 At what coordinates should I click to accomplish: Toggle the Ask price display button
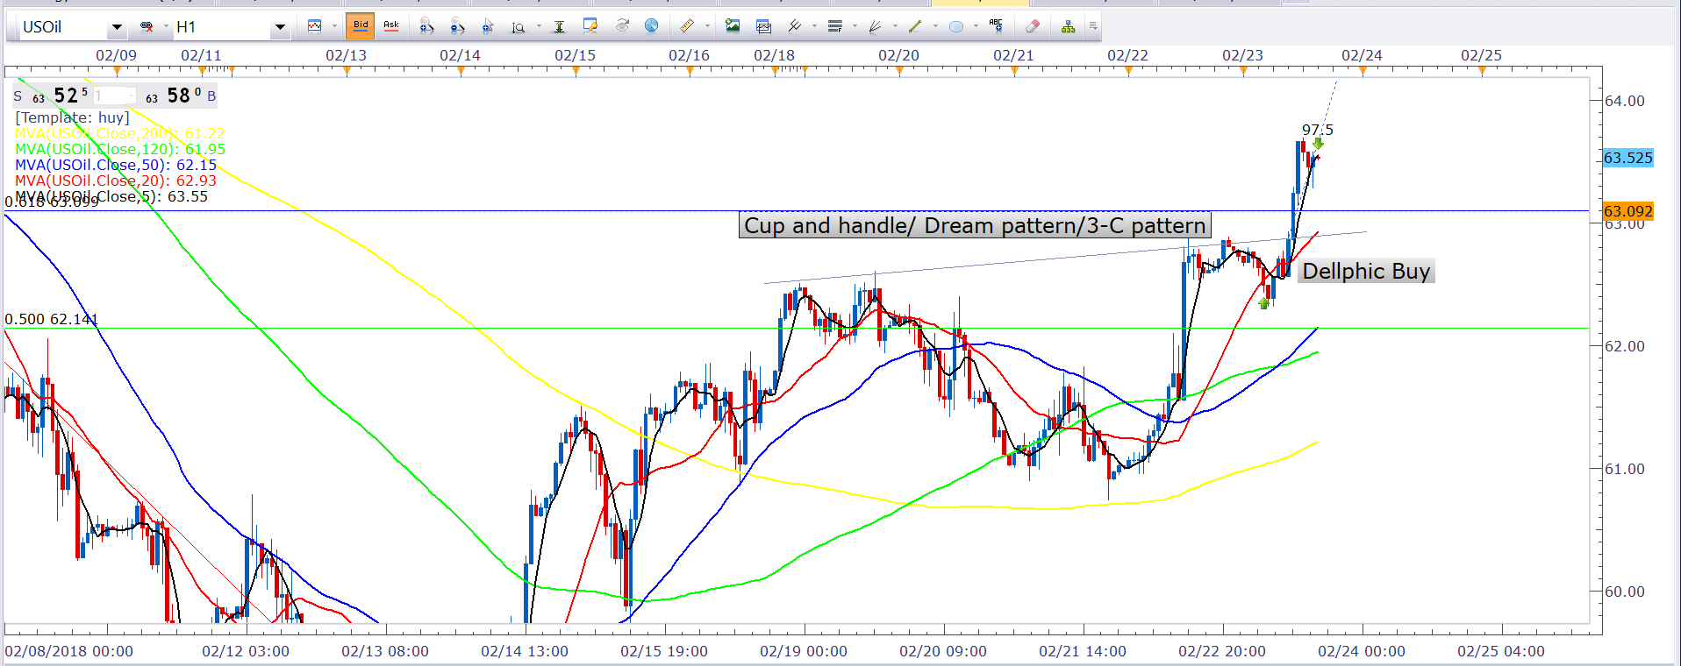[391, 26]
